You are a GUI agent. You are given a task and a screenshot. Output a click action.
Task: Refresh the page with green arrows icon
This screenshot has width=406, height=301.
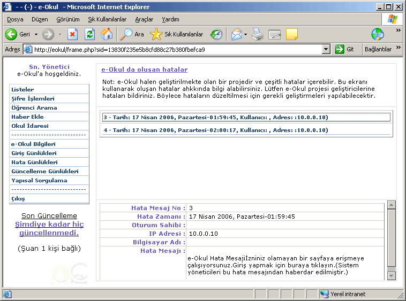(89, 34)
